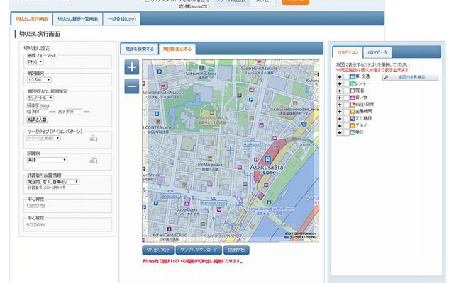The image size is (454, 283).
Task: Open the カラー(企業別) mark type dropdown
Action: coord(44,139)
